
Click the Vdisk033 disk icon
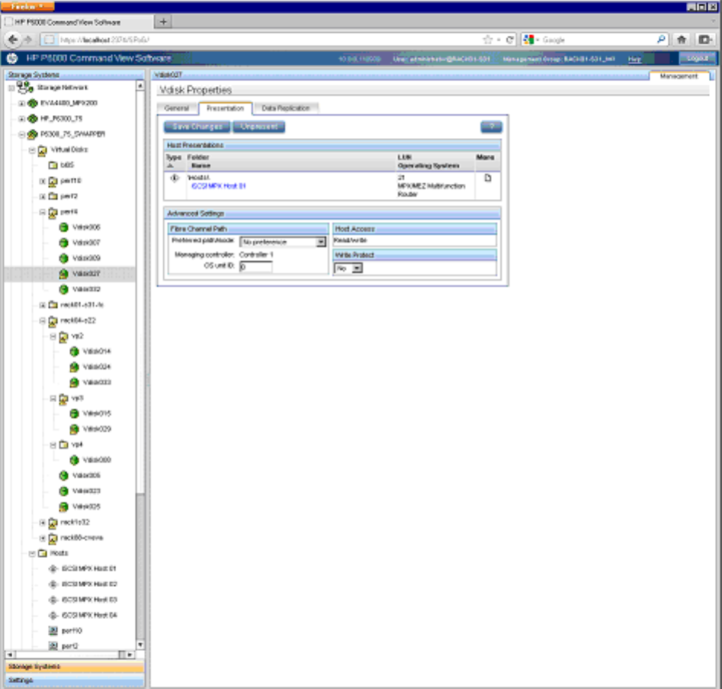tap(74, 382)
